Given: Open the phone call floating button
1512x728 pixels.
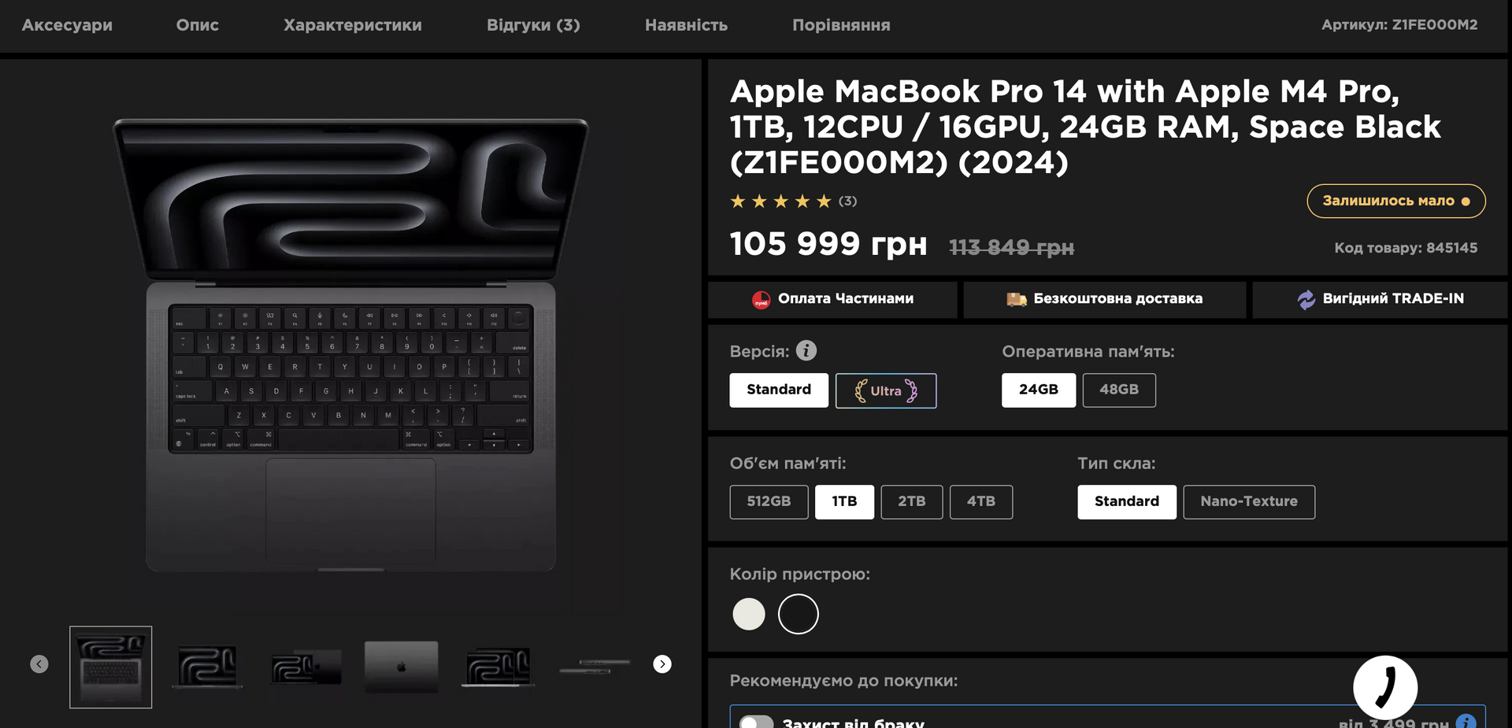Looking at the screenshot, I should click(x=1385, y=687).
